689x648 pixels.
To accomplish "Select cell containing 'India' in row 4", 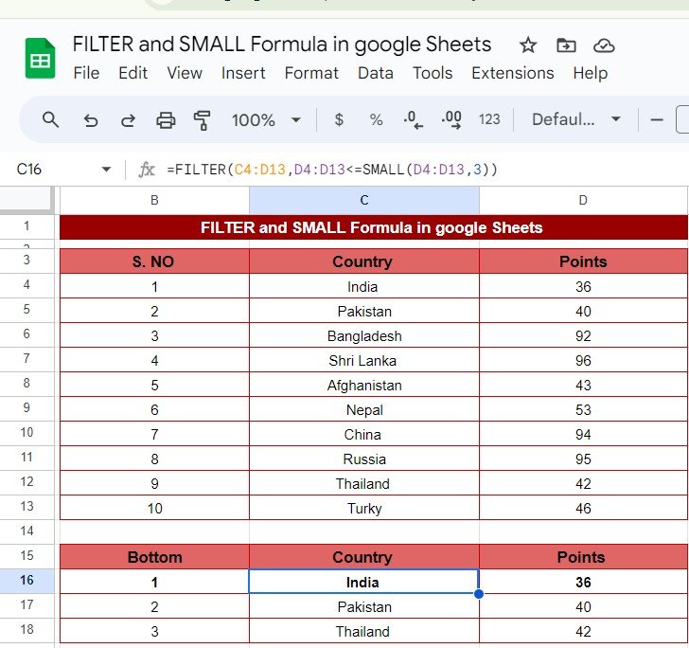I will [363, 286].
